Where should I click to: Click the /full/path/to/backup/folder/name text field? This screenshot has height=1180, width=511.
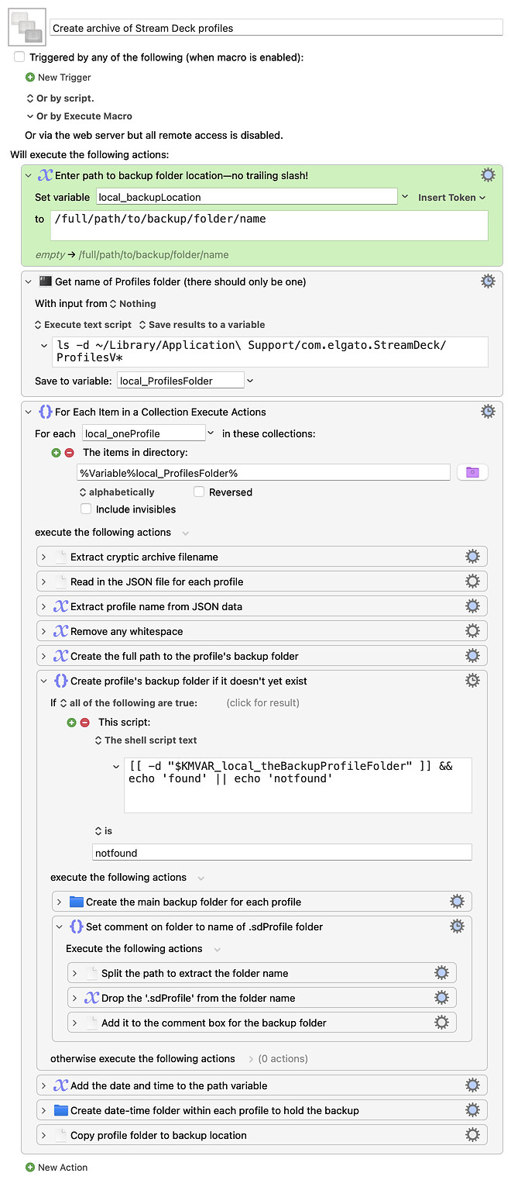270,226
